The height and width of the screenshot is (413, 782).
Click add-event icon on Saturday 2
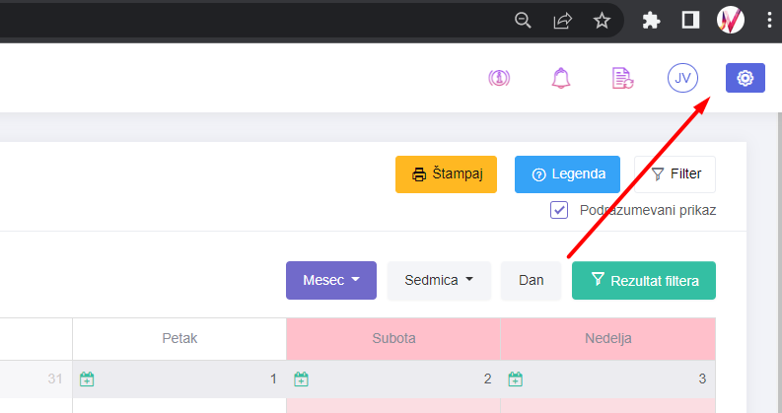click(x=301, y=379)
